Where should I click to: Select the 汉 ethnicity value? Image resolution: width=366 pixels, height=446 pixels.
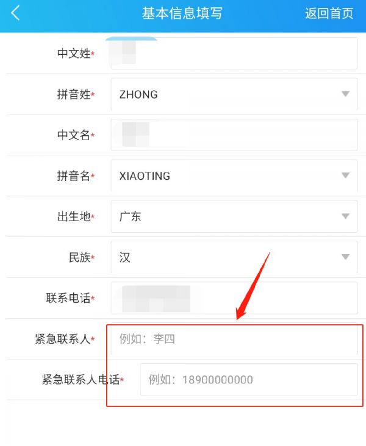(125, 257)
